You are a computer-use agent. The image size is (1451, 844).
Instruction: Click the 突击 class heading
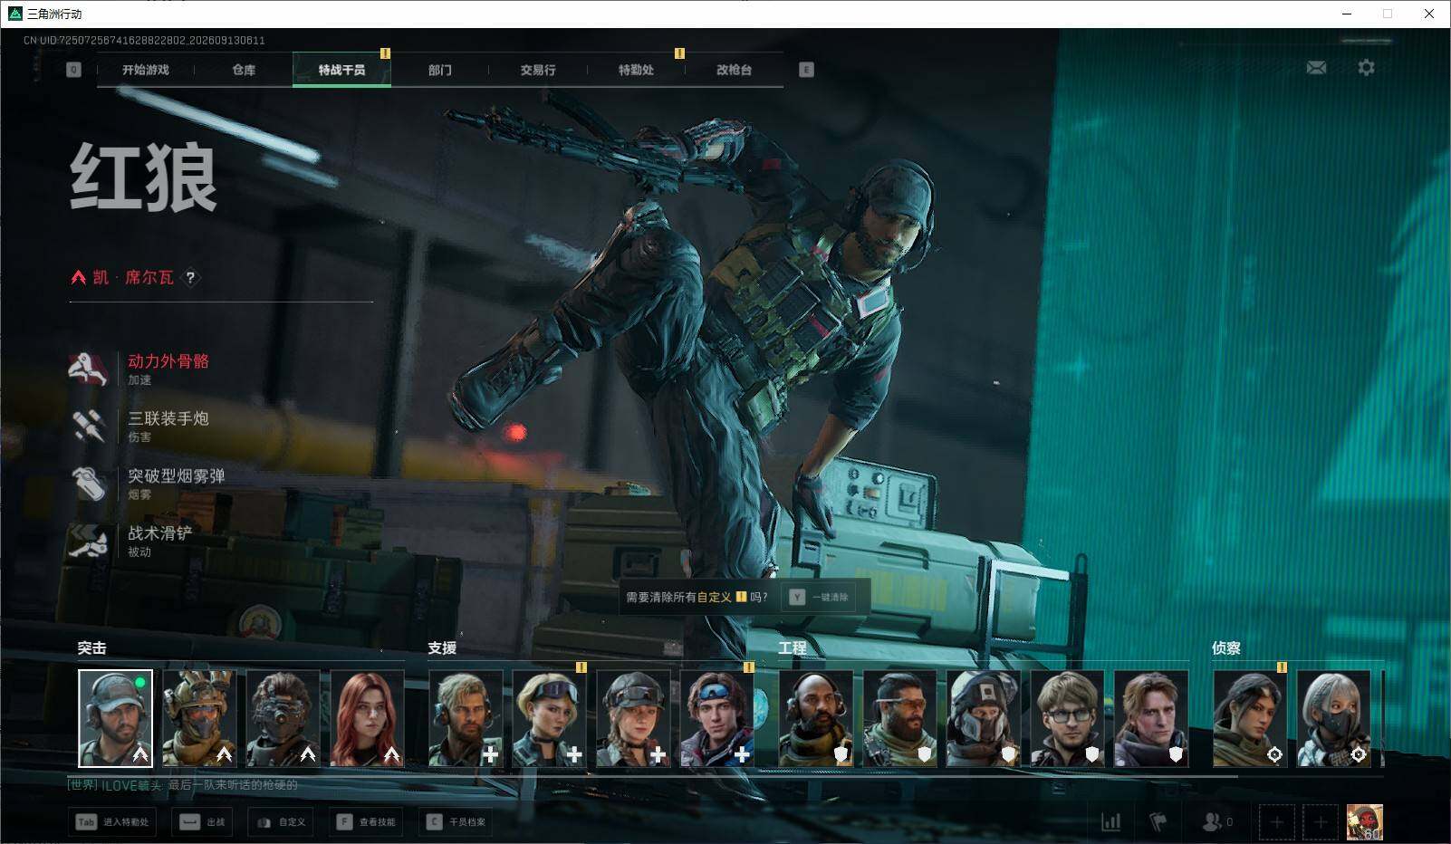pyautogui.click(x=91, y=648)
